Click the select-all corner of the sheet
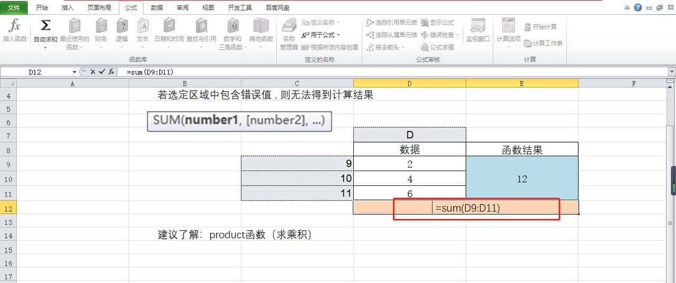The width and height of the screenshot is (676, 283). (8, 83)
